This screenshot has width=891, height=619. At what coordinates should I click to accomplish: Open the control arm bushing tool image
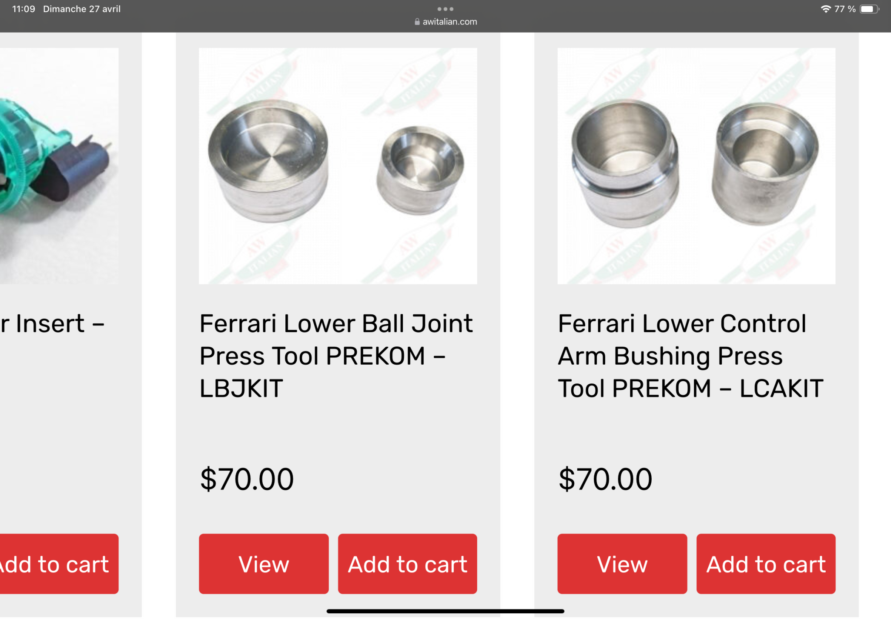coord(696,166)
